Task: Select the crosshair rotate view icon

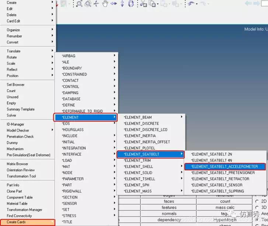Action: tap(96, 4)
